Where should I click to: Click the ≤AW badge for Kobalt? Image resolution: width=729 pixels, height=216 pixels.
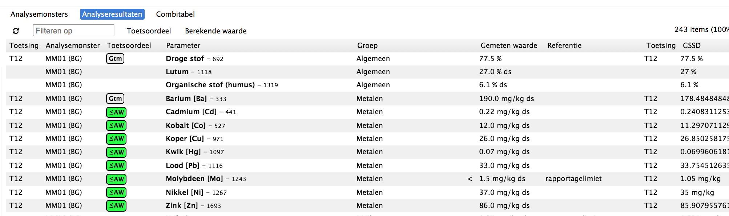116,125
